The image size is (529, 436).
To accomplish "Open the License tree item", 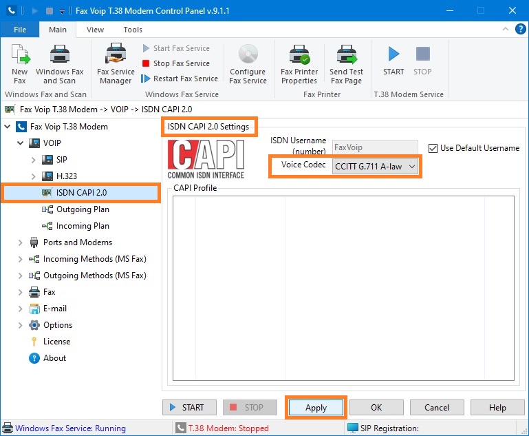I will pos(56,342).
